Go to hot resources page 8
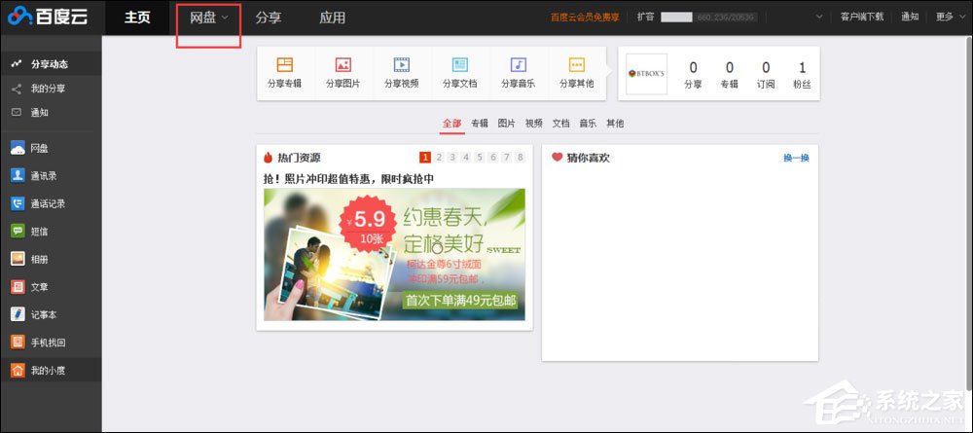 point(520,157)
